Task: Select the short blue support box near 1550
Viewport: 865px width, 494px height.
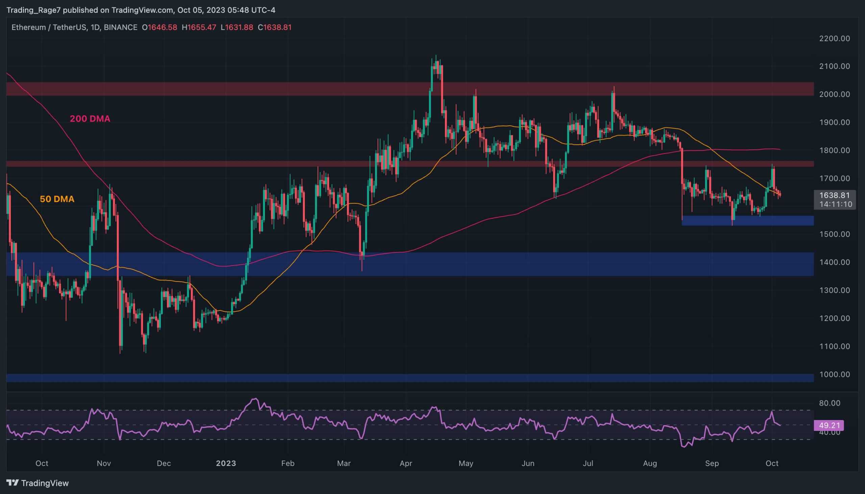Action: click(x=748, y=221)
